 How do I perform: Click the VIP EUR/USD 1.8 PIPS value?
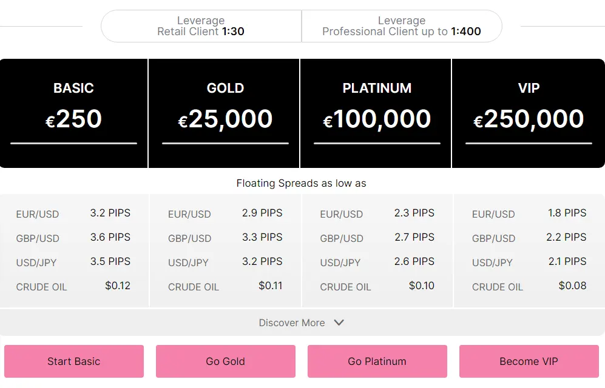tap(567, 213)
